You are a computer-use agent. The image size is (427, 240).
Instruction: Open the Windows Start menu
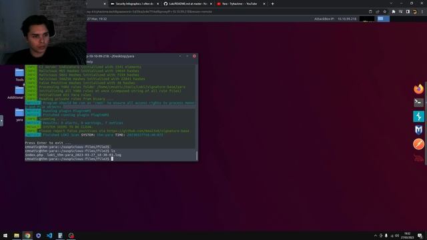click(x=5, y=235)
